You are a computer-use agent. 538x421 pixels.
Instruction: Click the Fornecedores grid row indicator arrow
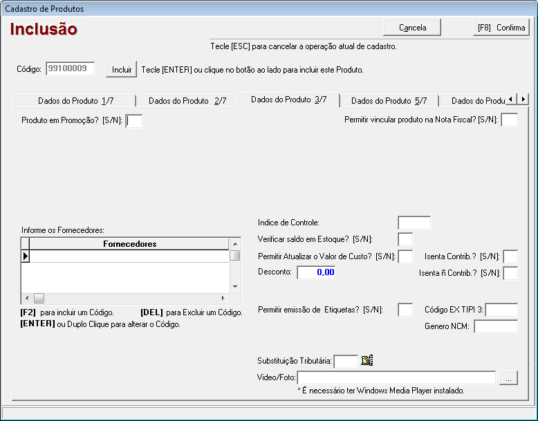26,256
